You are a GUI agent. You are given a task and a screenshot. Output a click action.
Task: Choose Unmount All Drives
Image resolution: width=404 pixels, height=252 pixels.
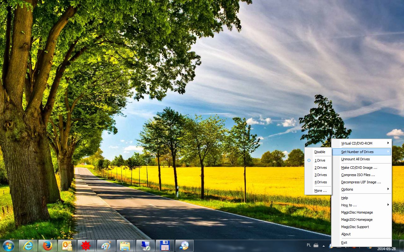coord(361,159)
